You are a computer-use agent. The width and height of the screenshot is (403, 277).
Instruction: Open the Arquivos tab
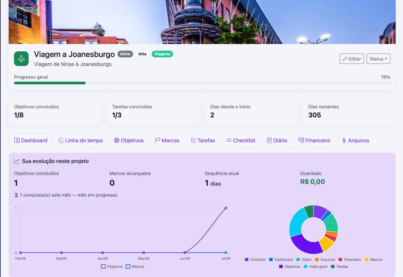pos(356,140)
